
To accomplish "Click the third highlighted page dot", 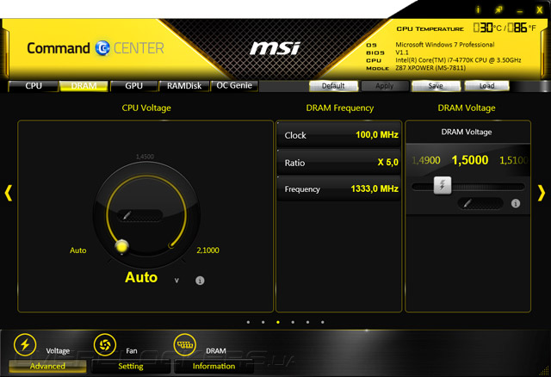I will (278, 322).
